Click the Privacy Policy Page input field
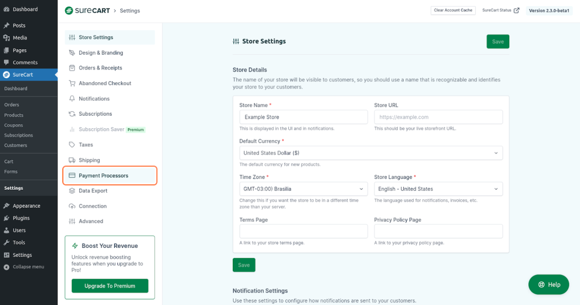 click(438, 231)
